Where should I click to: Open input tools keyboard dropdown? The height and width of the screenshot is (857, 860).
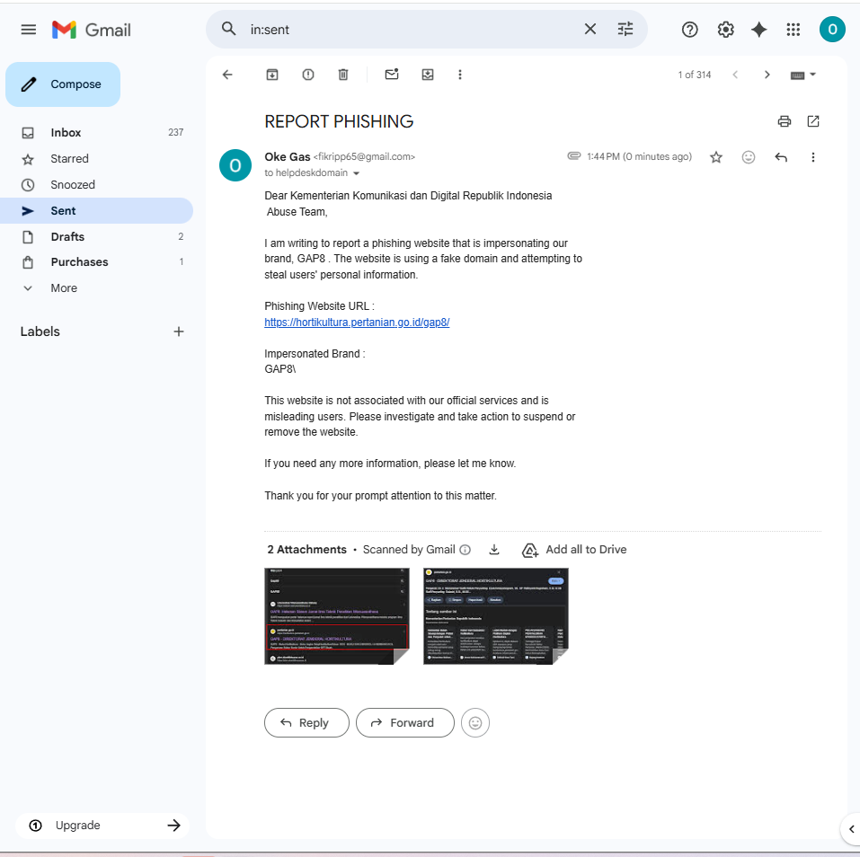click(x=803, y=75)
